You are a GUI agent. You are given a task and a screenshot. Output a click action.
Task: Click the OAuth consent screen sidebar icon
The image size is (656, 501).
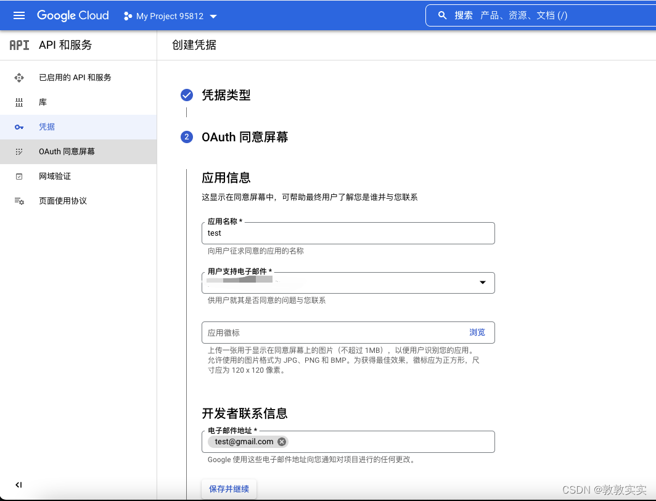(19, 152)
